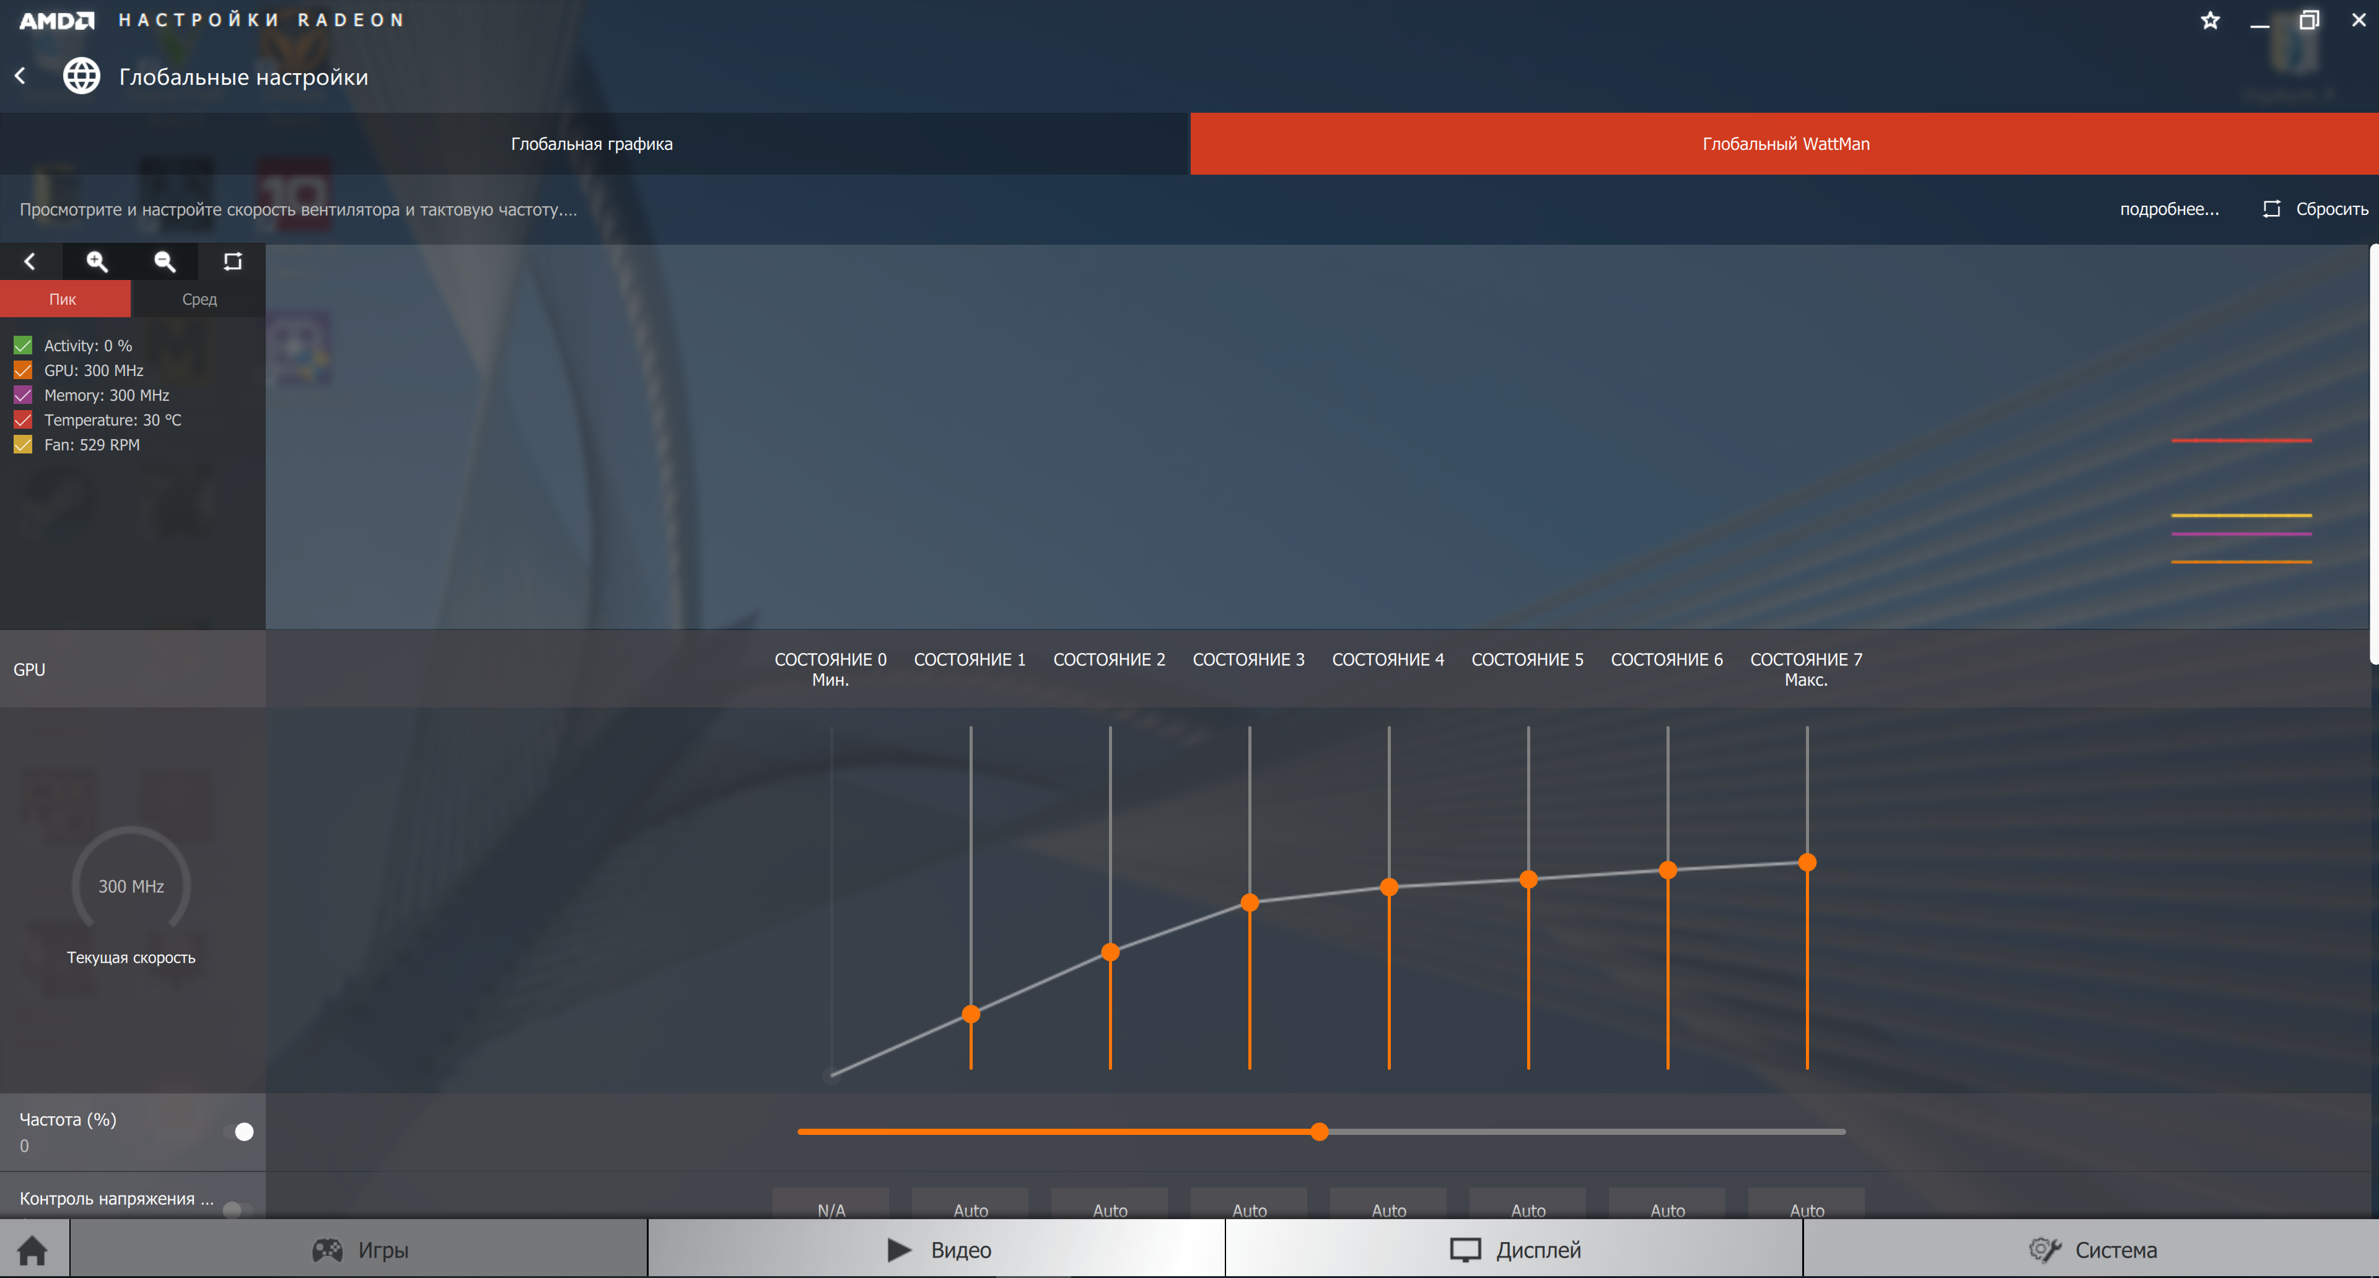The height and width of the screenshot is (1278, 2379).
Task: Click the СОСТОЯНИЕ 6 frequency curve point
Action: coord(1668,870)
